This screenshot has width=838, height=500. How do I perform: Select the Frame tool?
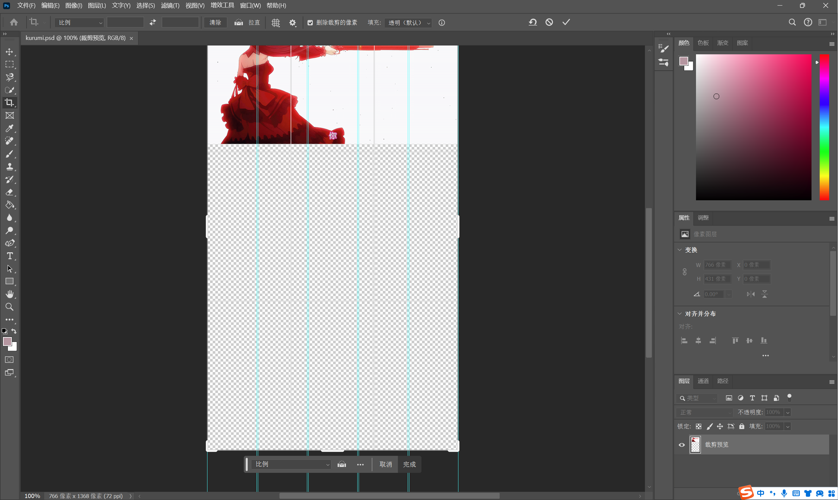(9, 116)
